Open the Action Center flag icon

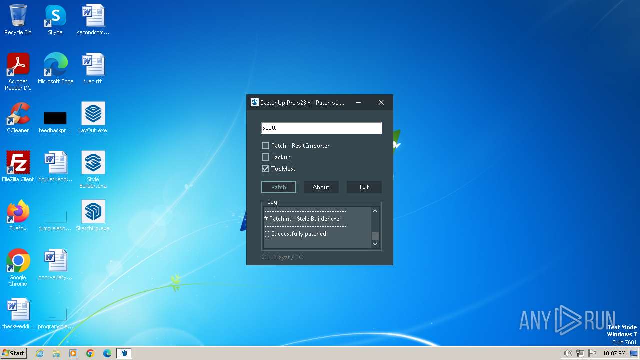(593, 353)
